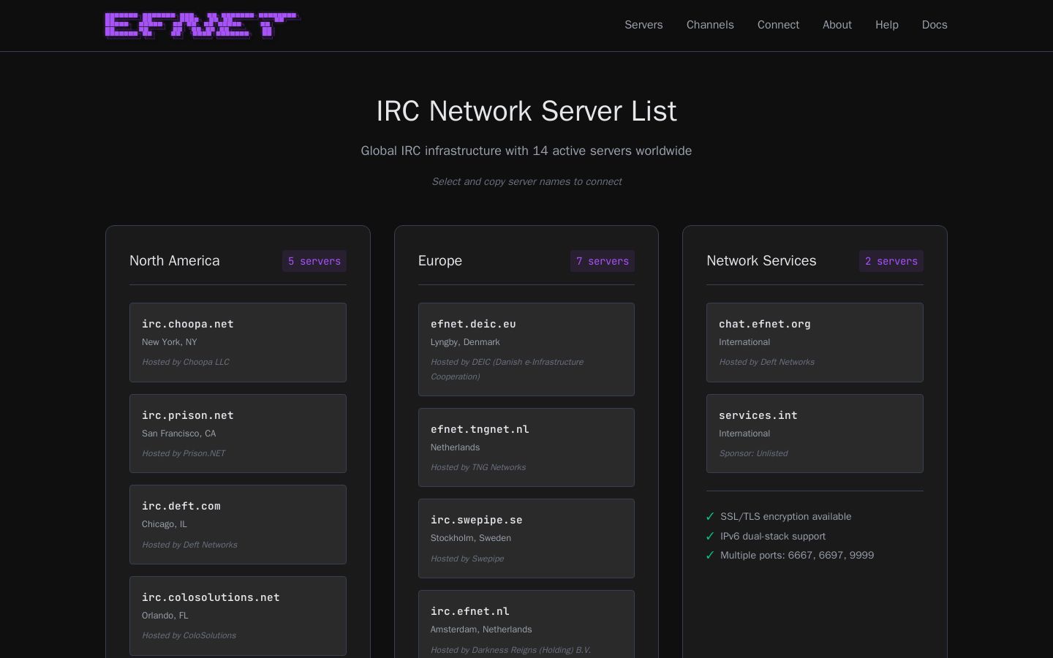Click 'IPv6 dual-stack support' text
The width and height of the screenshot is (1053, 658).
(x=773, y=536)
